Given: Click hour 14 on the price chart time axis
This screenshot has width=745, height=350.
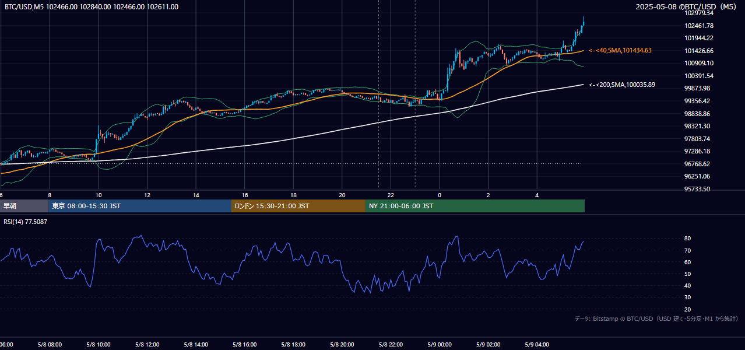Looking at the screenshot, I should [x=196, y=195].
